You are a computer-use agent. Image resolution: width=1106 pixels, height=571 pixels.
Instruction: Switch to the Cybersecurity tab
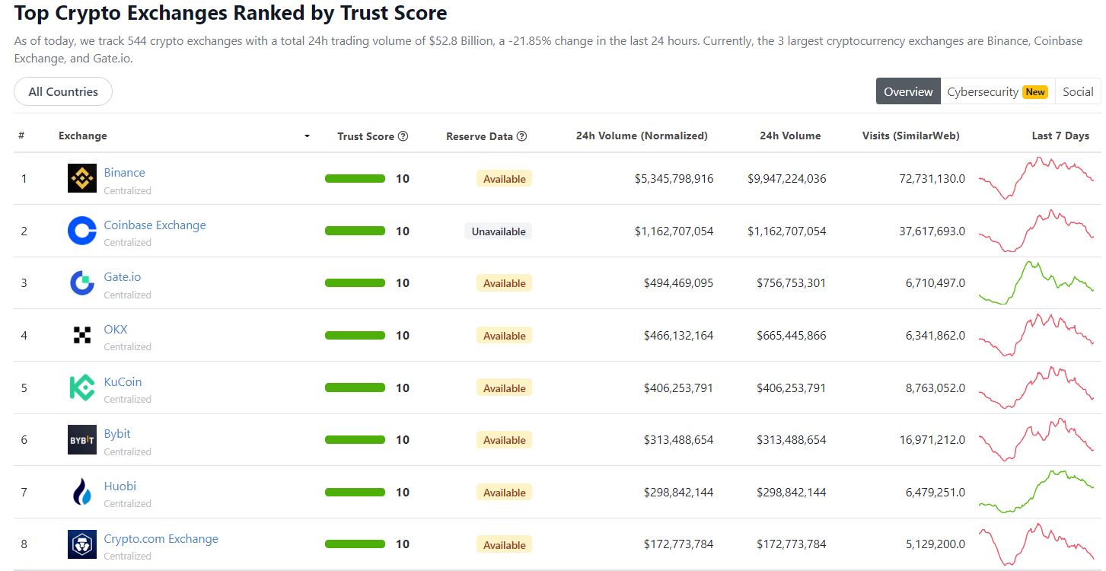click(997, 91)
